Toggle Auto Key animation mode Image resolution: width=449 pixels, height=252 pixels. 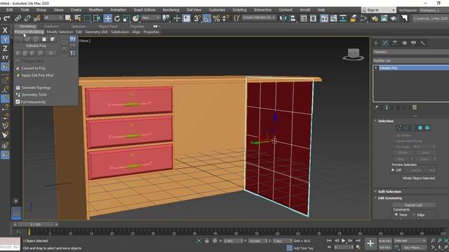click(x=385, y=241)
